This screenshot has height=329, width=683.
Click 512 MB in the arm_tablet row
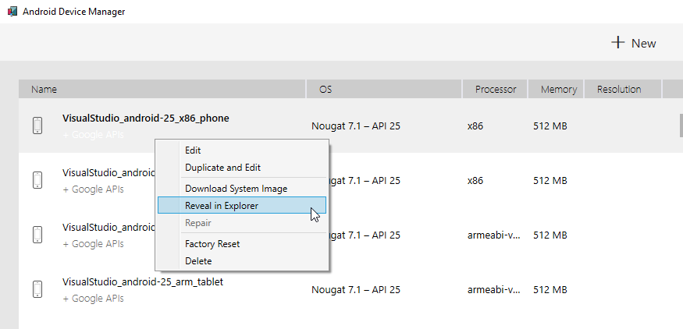click(x=550, y=290)
